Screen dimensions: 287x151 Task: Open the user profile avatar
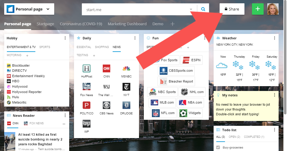tap(273, 9)
